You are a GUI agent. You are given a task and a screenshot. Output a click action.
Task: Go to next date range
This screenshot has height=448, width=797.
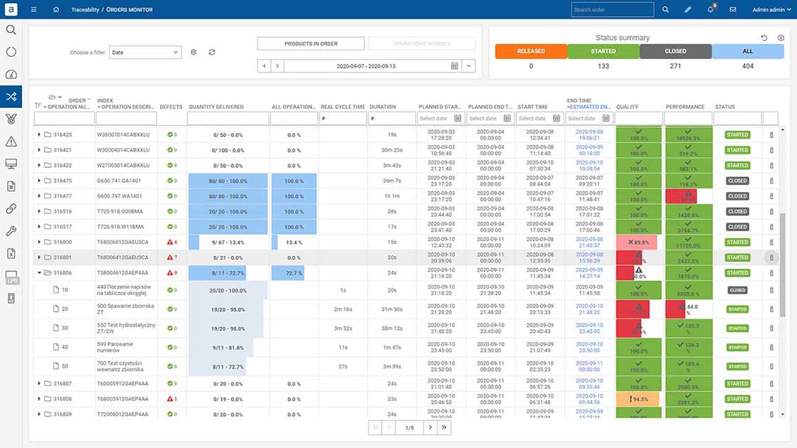coord(278,66)
